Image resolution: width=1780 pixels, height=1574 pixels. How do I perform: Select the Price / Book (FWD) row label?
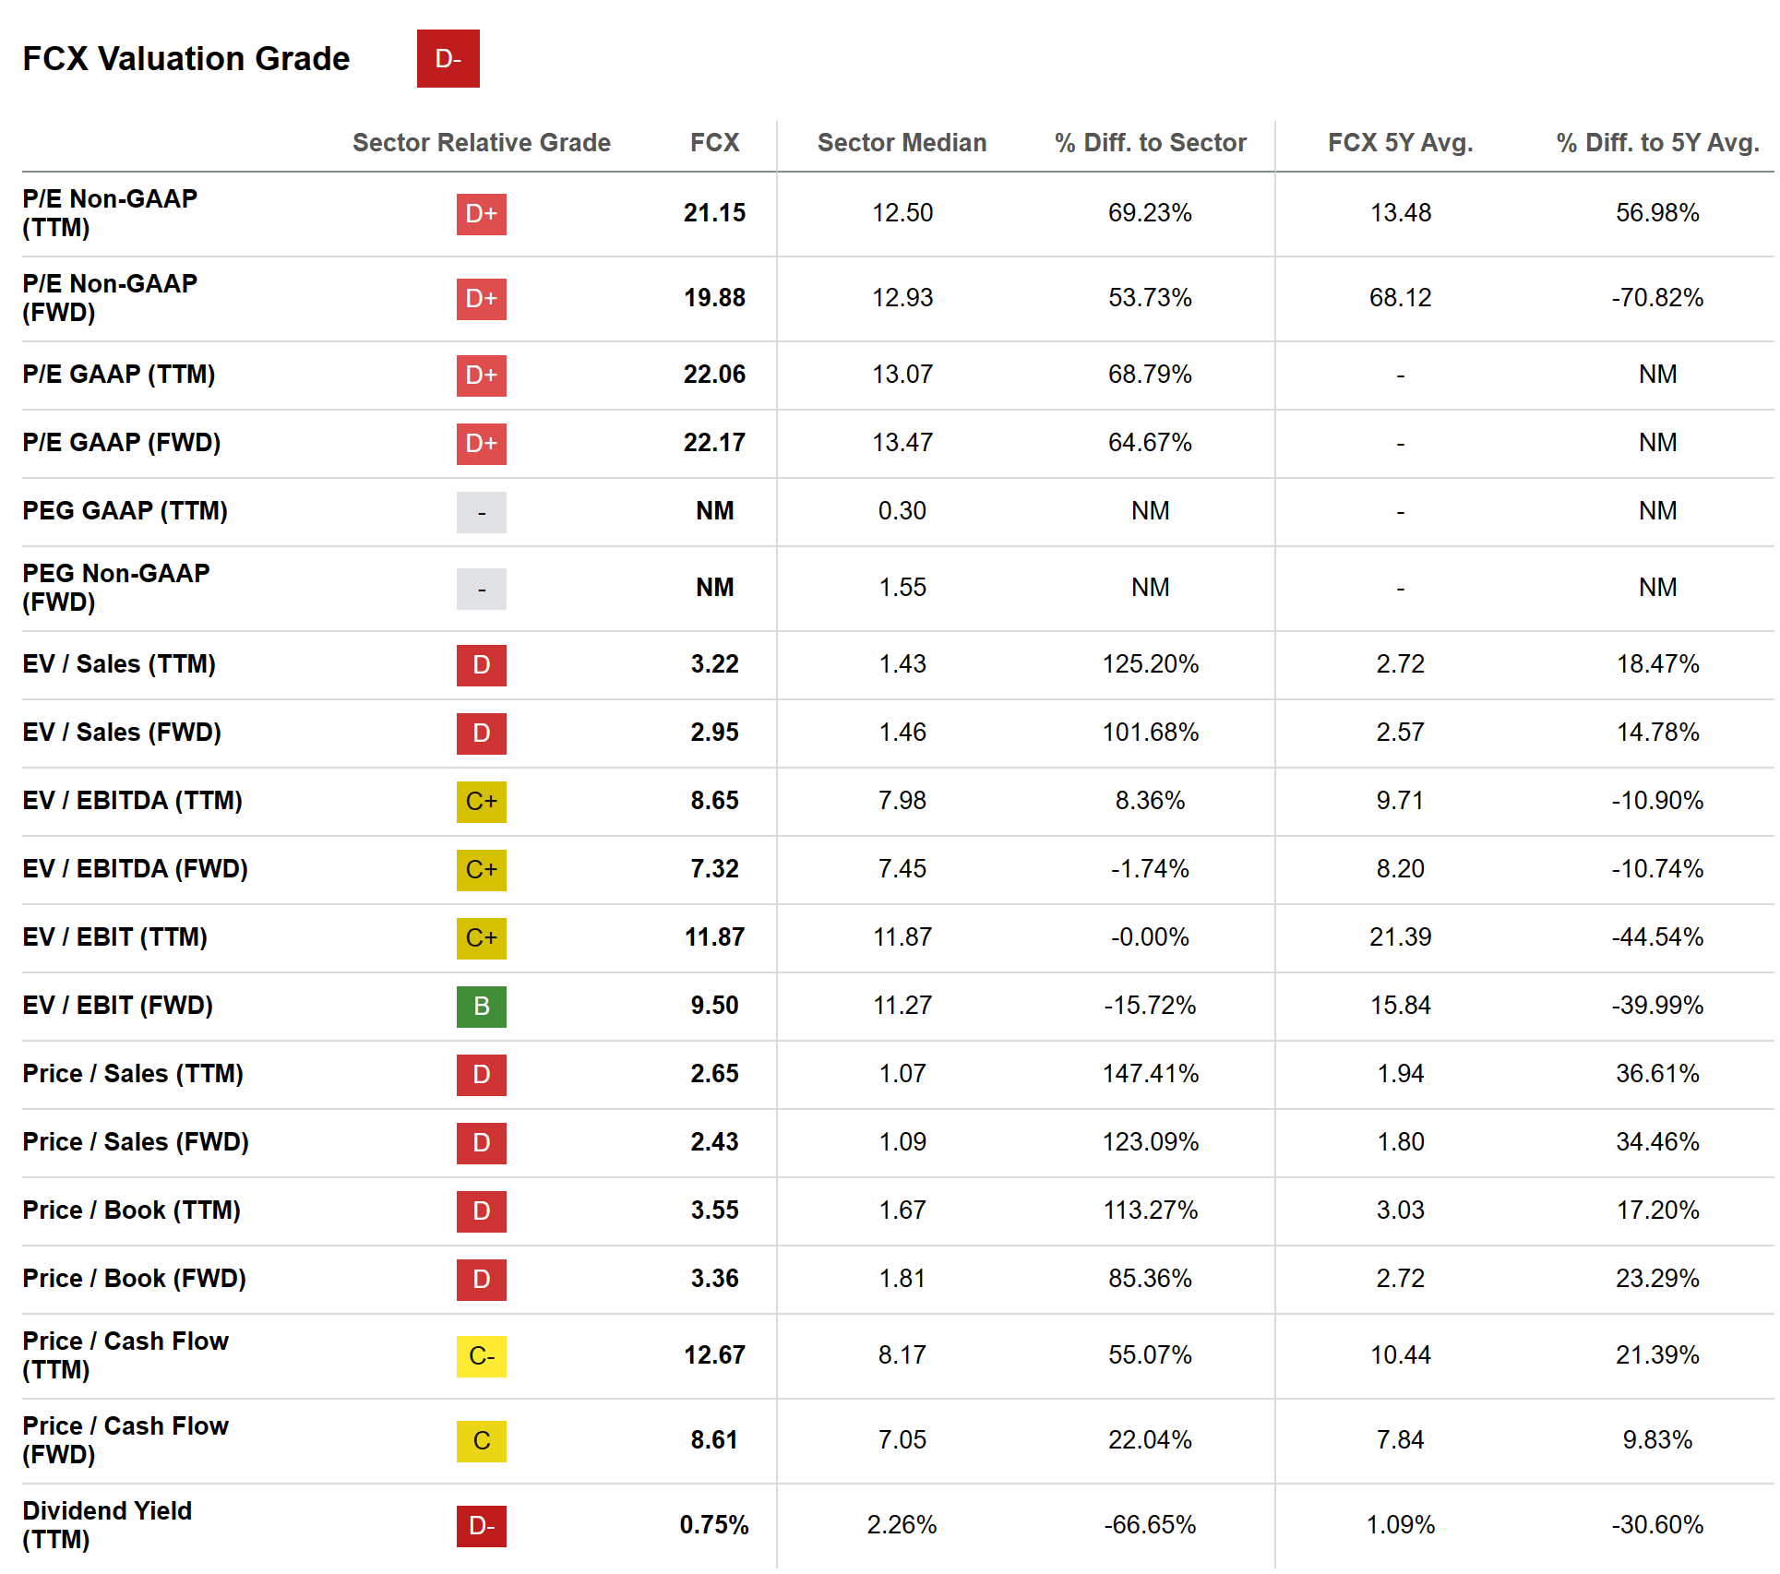pos(134,1279)
